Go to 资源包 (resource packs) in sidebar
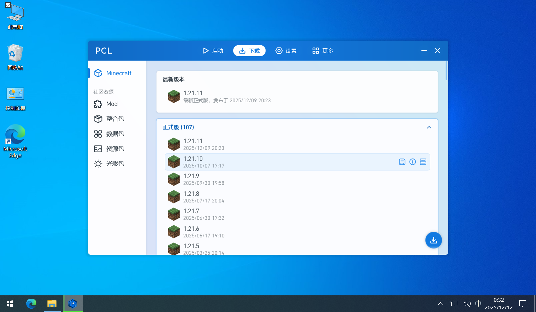Viewport: 536px width, 312px height. 115,149
